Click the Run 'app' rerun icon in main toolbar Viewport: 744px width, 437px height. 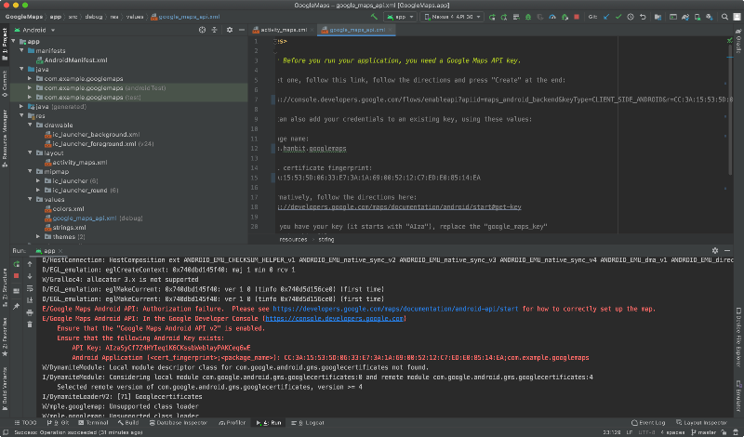492,17
